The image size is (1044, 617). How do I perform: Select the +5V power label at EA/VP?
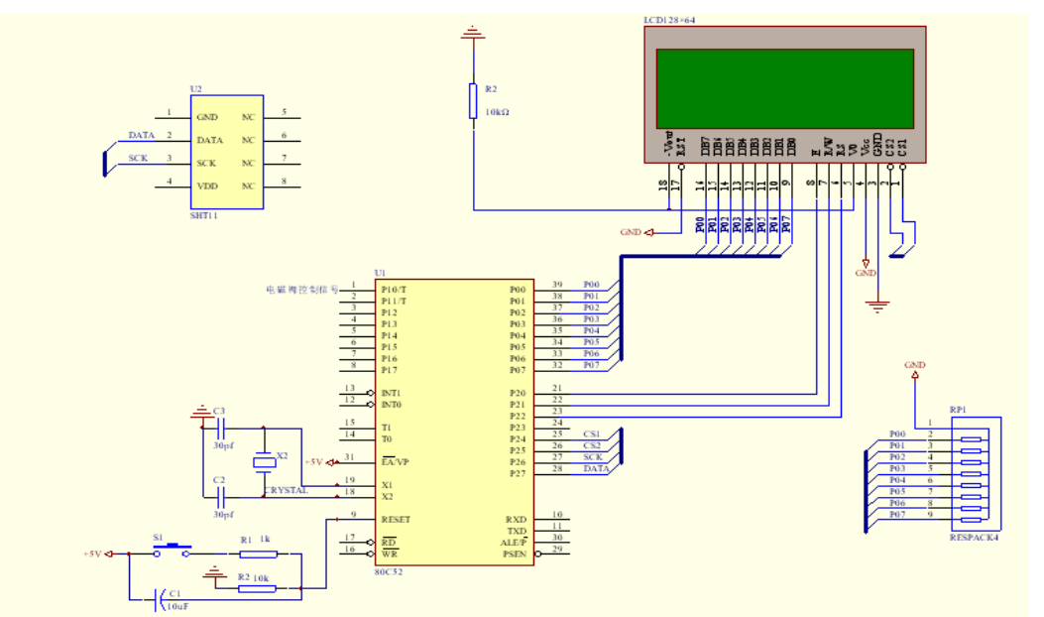(313, 462)
